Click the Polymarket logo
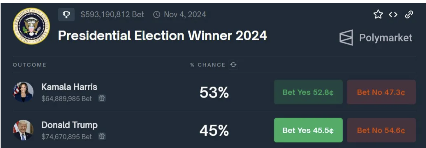Screen dimensions: 426x148 [376, 38]
